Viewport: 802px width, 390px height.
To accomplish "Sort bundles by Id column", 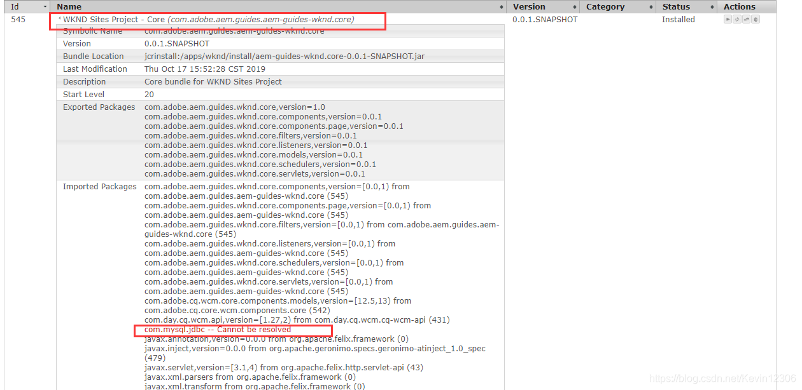I will 27,6.
